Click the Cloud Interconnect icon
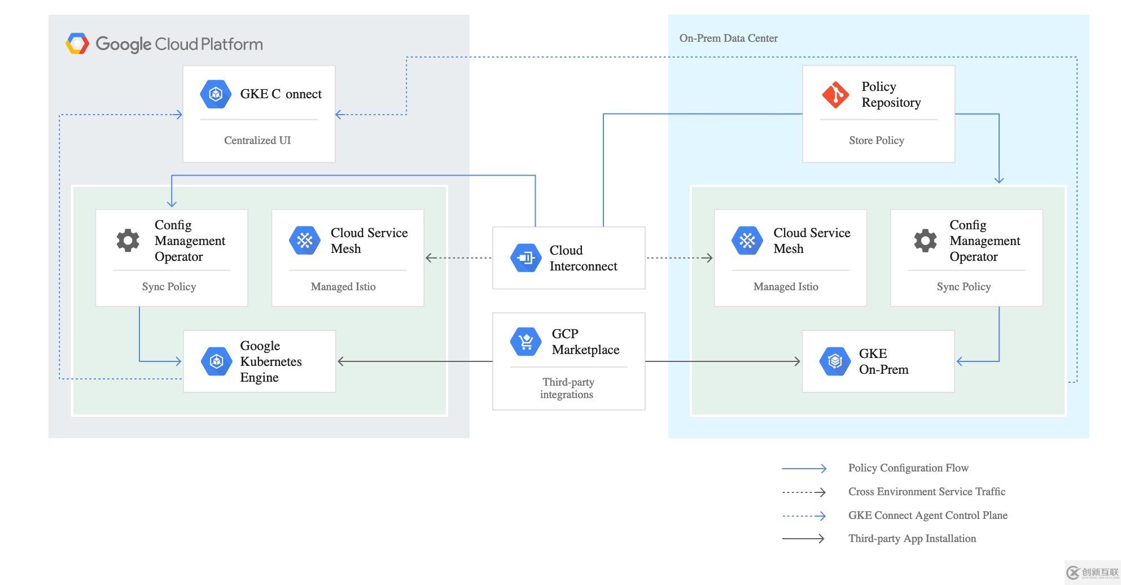Image resolution: width=1121 pixels, height=585 pixels. (x=526, y=258)
